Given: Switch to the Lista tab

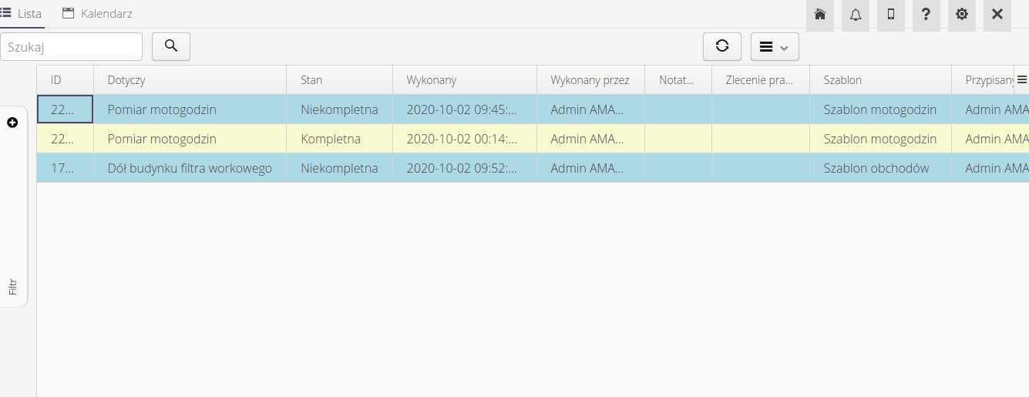Looking at the screenshot, I should coord(22,14).
